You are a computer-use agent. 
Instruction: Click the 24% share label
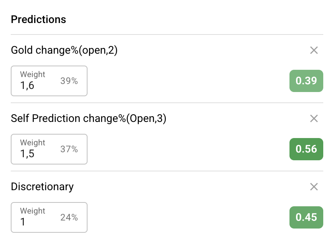pos(69,217)
